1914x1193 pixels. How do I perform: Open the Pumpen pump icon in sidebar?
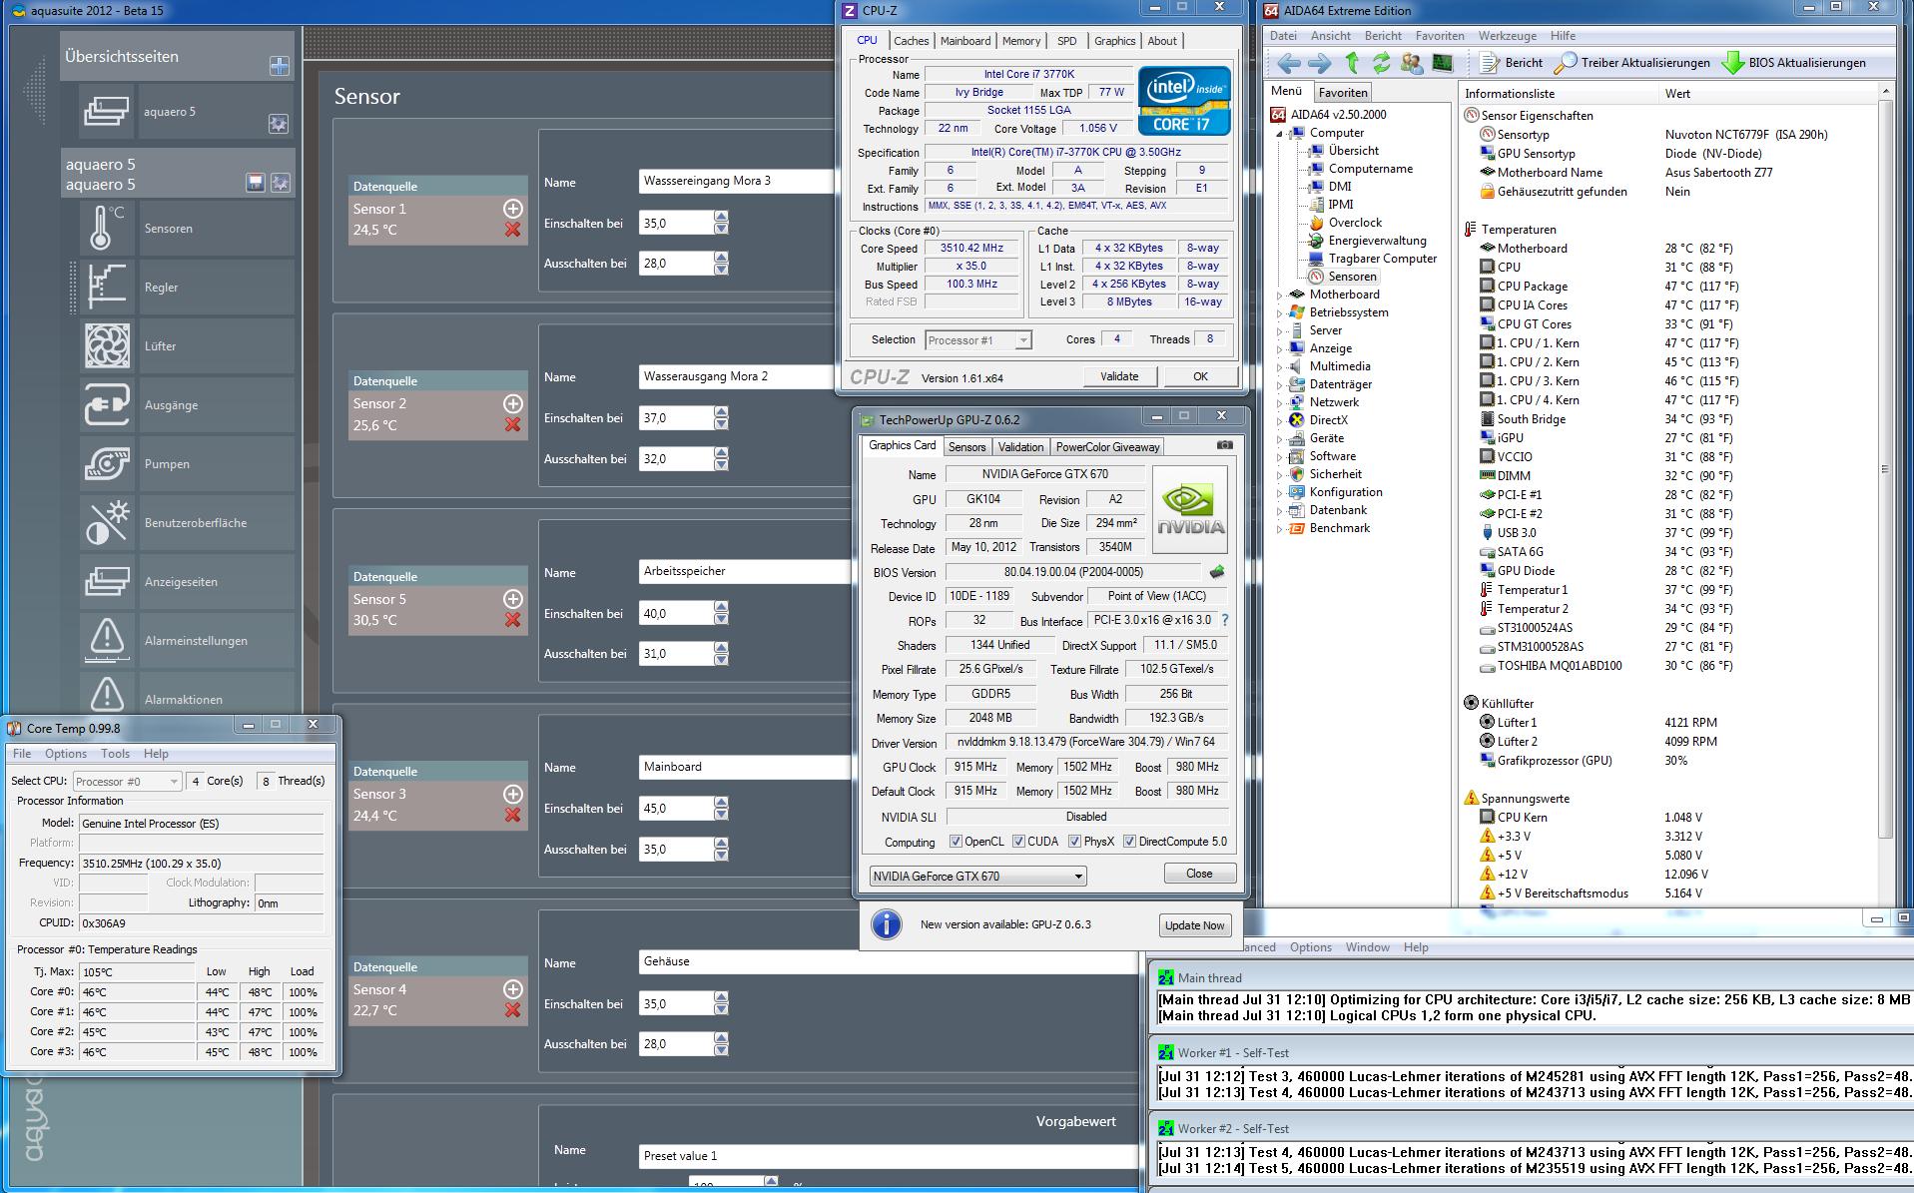tap(106, 464)
